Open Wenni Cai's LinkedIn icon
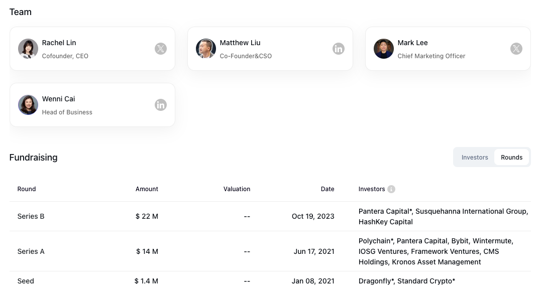The width and height of the screenshot is (542, 295). point(161,105)
